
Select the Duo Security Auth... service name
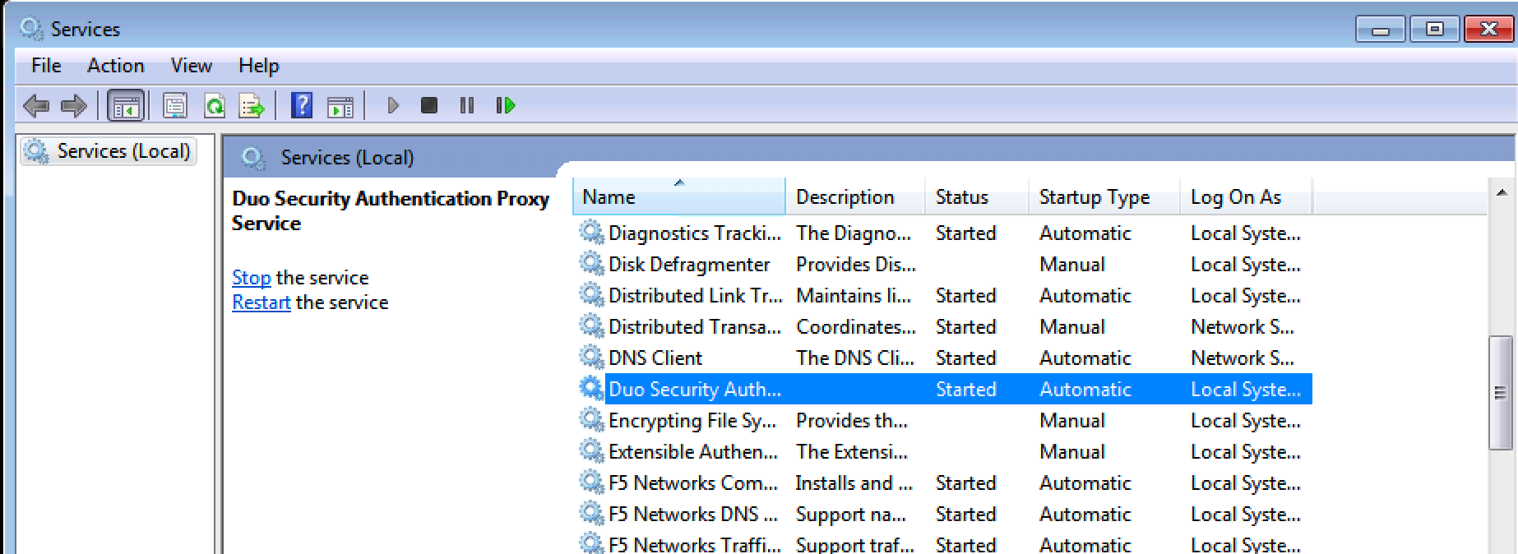coord(695,390)
